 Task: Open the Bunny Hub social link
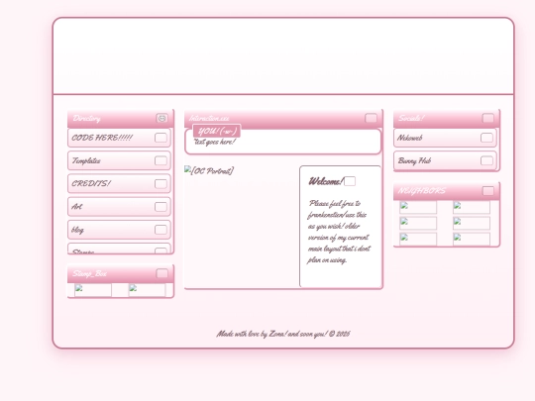point(445,160)
